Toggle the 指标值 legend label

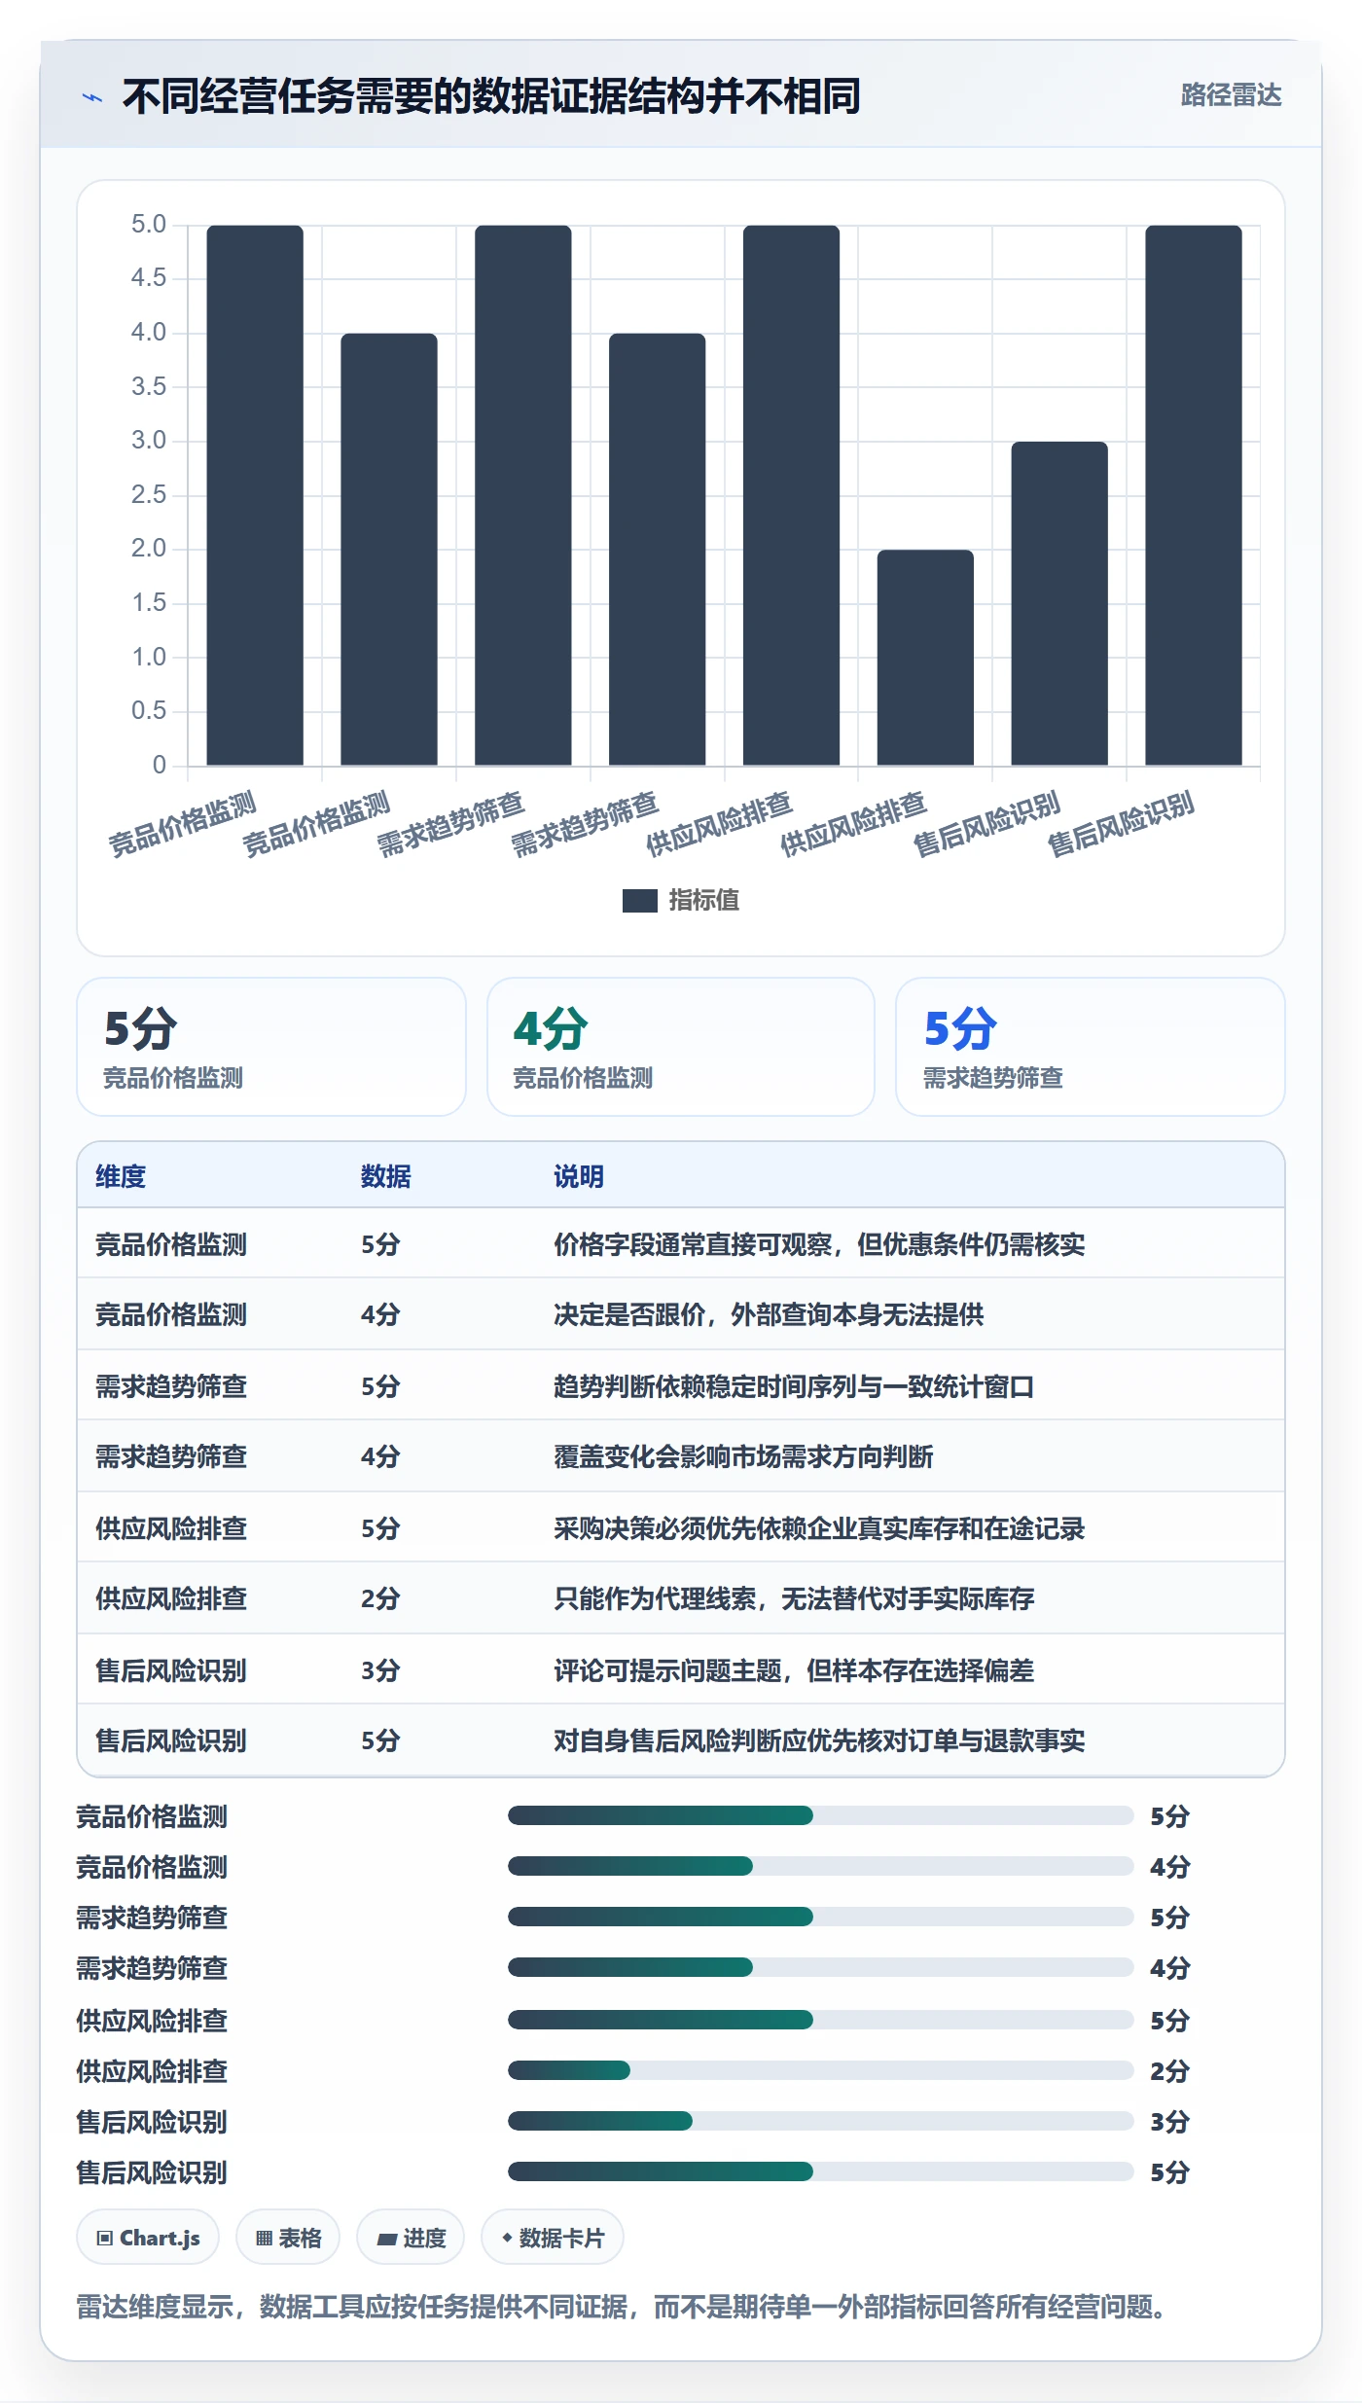[x=704, y=901]
